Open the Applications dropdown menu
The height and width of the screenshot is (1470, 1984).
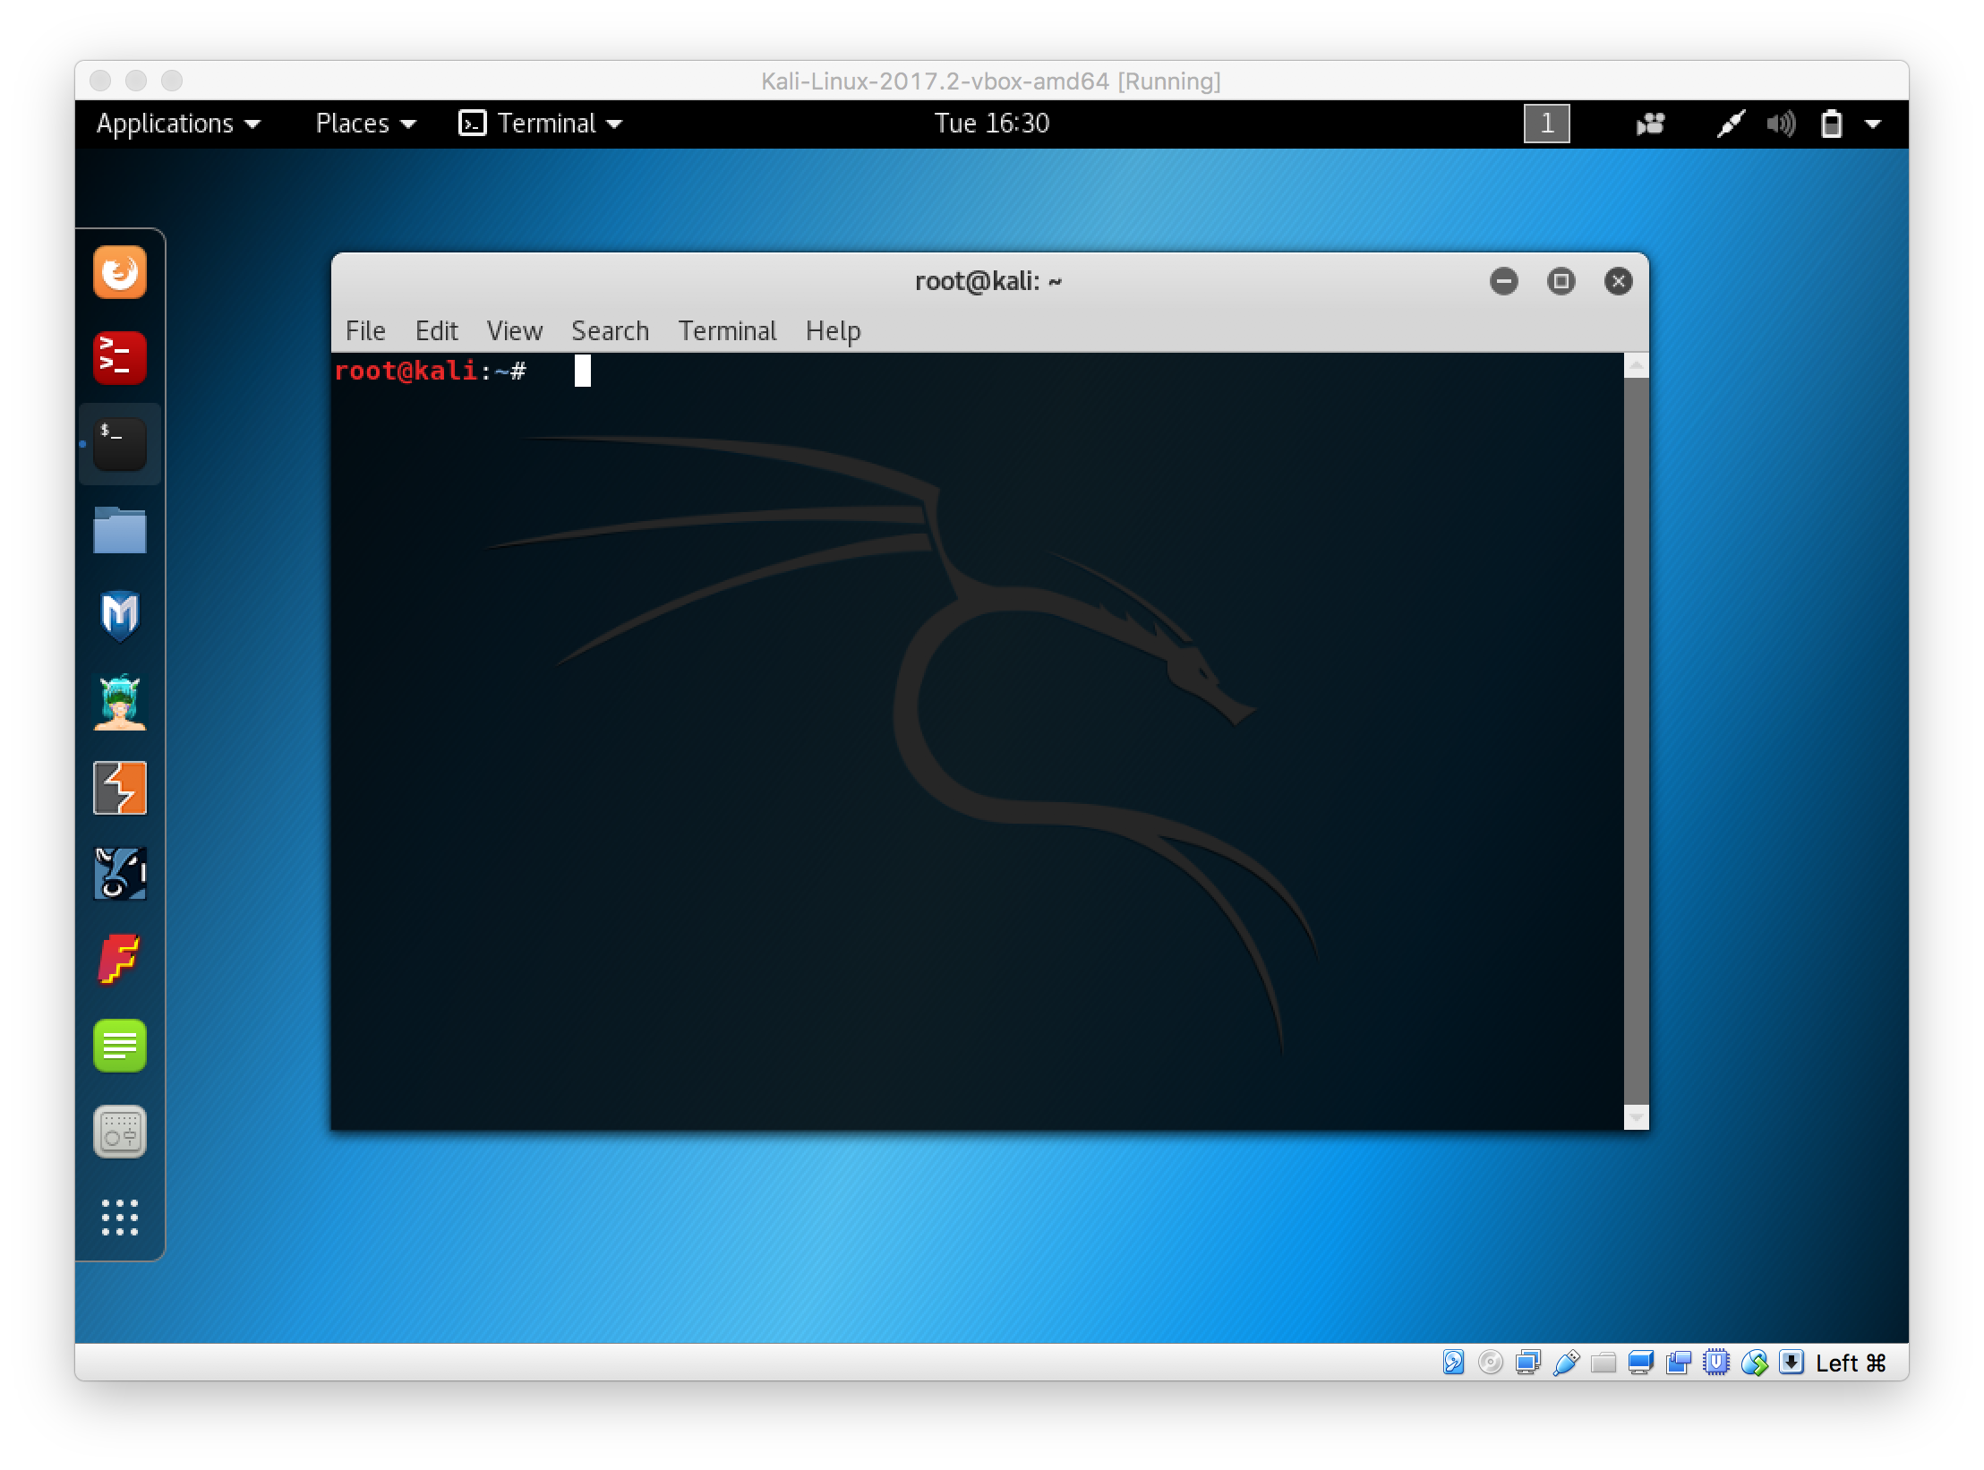177,124
